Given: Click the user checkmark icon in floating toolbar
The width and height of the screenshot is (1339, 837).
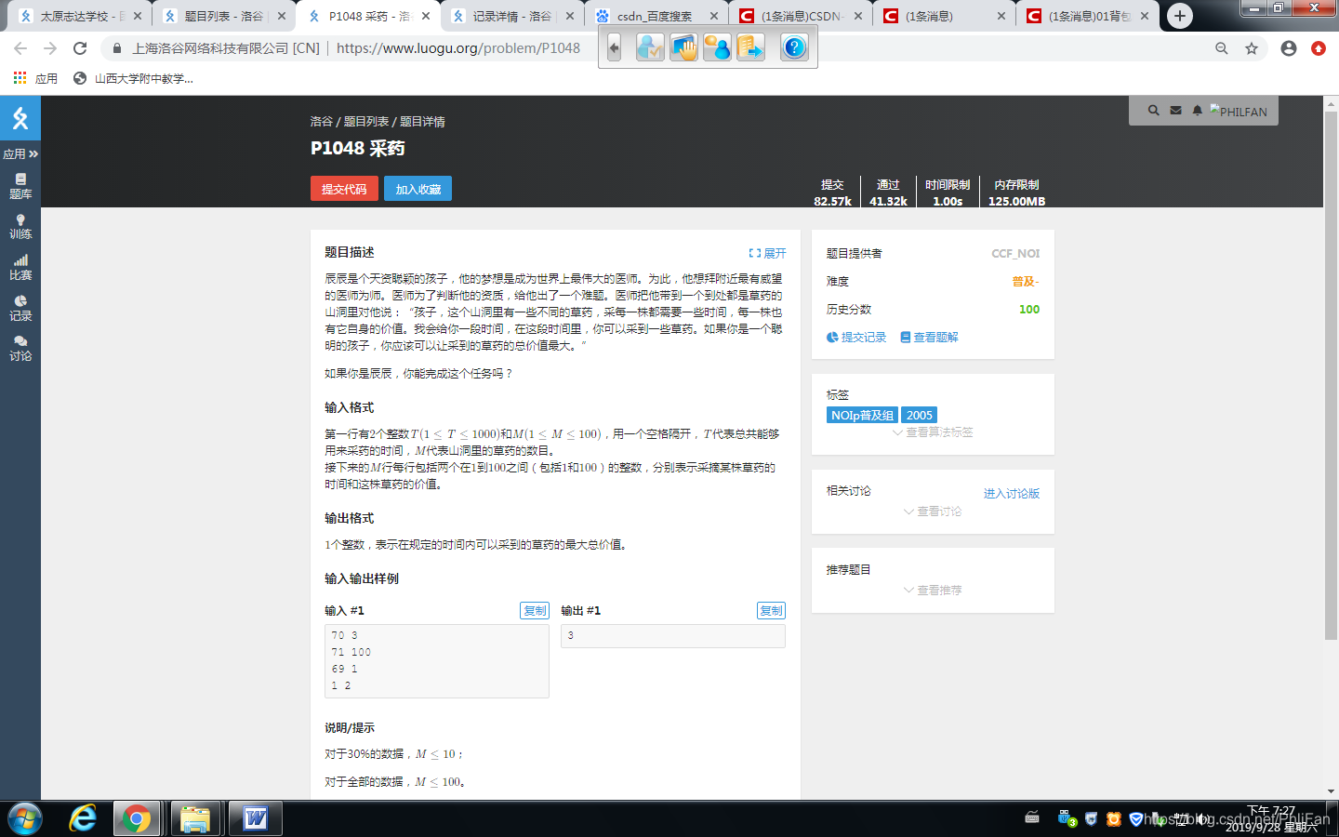Looking at the screenshot, I should [650, 47].
